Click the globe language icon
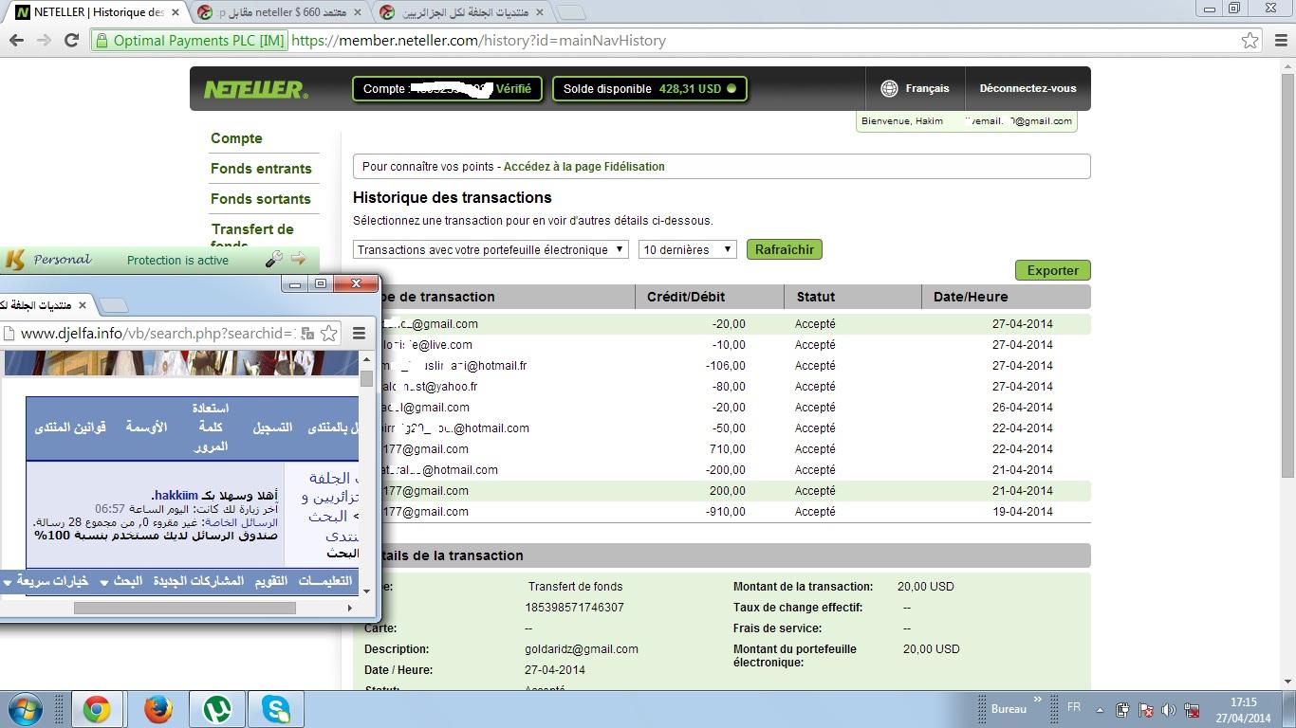The width and height of the screenshot is (1296, 728). coord(889,88)
